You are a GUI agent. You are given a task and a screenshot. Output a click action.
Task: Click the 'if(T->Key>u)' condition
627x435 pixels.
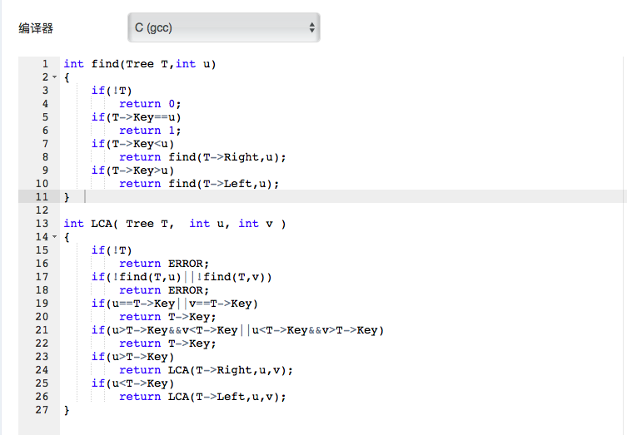click(132, 171)
